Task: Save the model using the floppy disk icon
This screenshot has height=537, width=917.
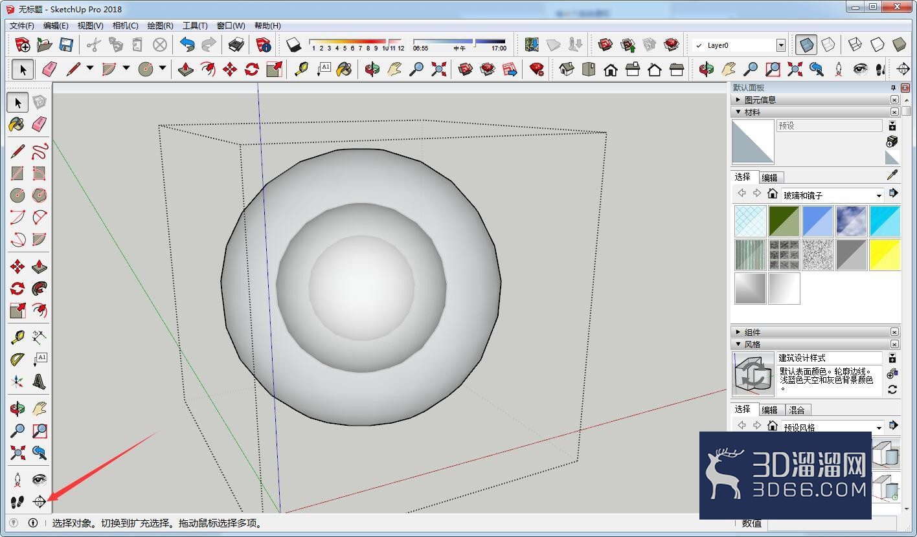Action: [66, 45]
